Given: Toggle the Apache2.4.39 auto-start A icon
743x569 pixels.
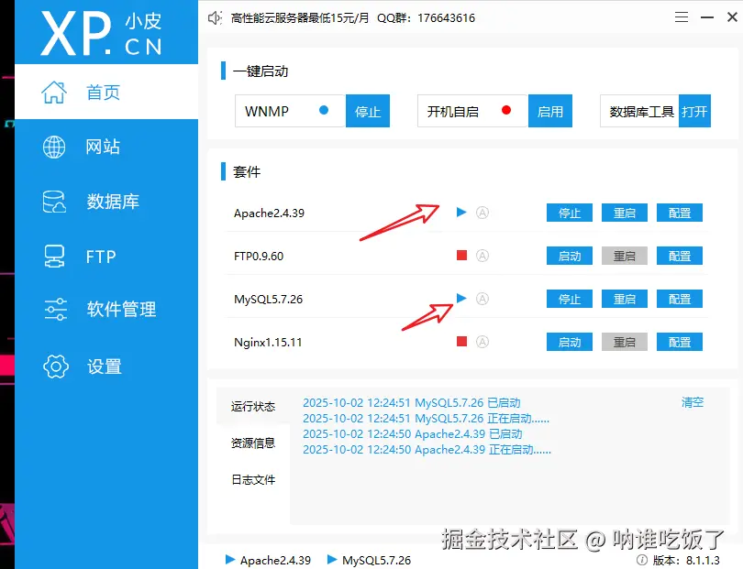Looking at the screenshot, I should (482, 213).
